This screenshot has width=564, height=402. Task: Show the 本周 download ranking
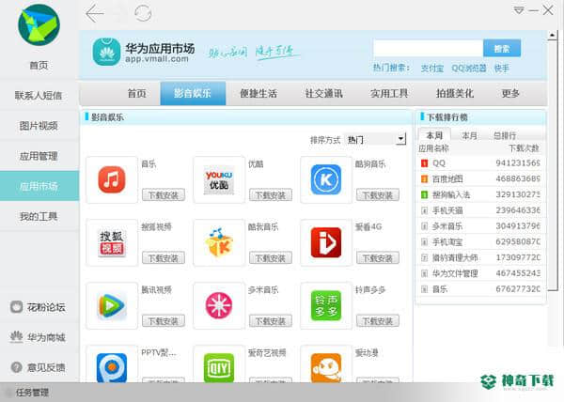point(434,135)
